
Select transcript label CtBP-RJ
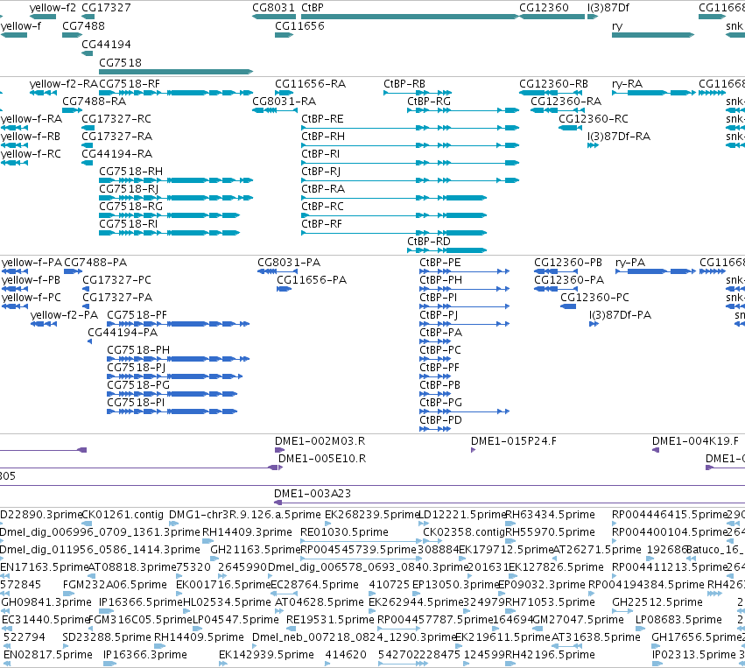pos(320,171)
